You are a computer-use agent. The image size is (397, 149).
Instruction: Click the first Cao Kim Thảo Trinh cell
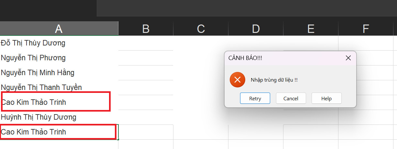[34, 102]
